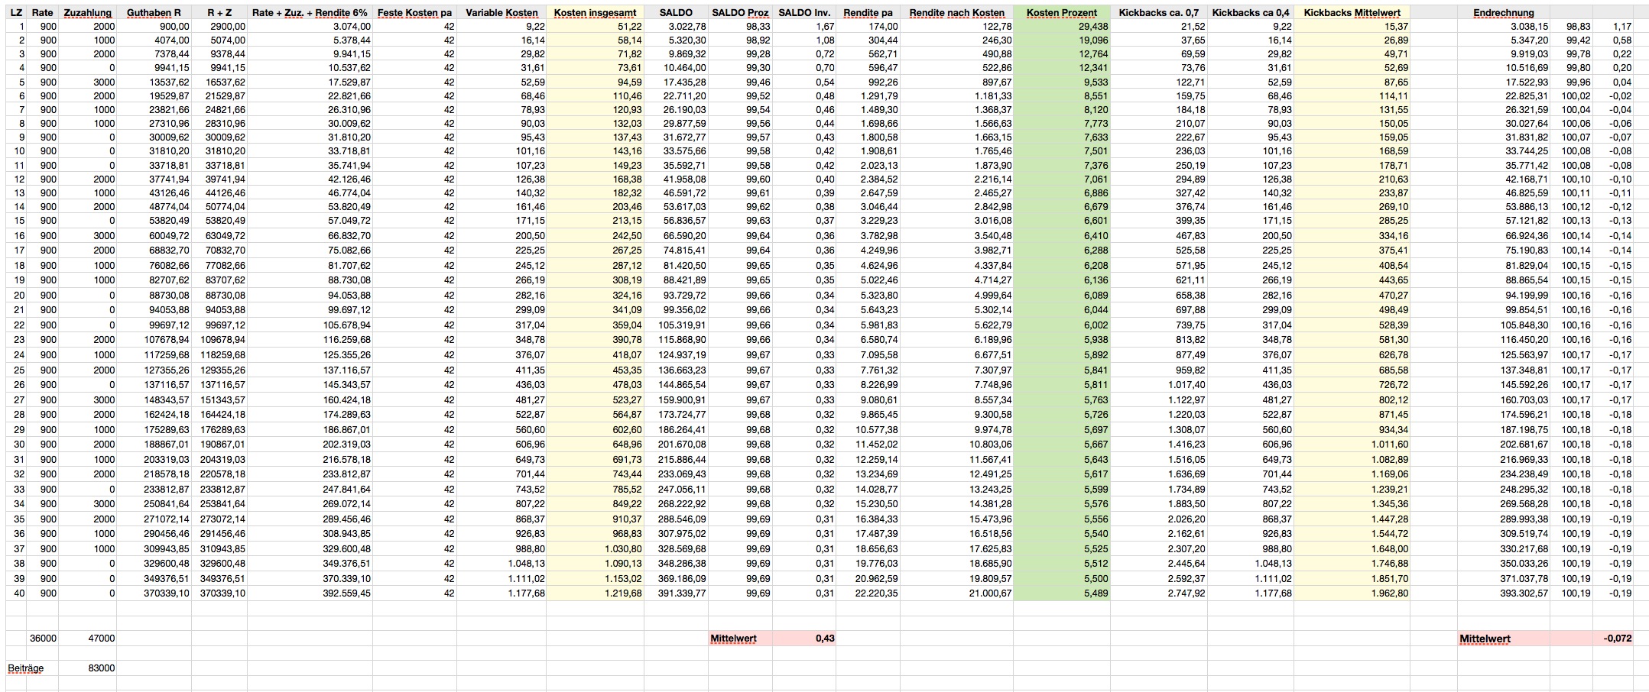This screenshot has height=692, width=1649.
Task: Click the "Zuzahlung" column header
Action: pos(88,13)
